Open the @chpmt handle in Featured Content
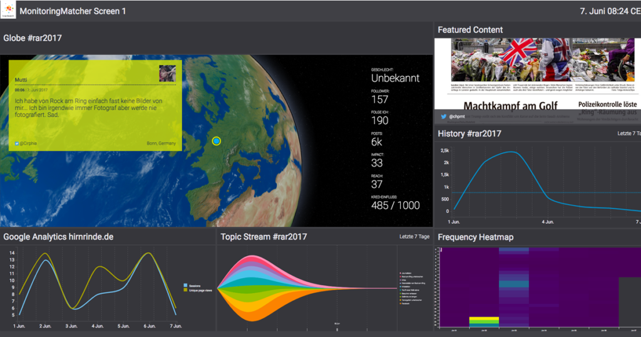 click(x=457, y=117)
